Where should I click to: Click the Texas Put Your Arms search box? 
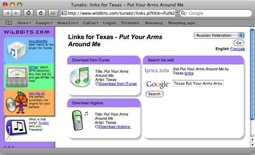198,83
